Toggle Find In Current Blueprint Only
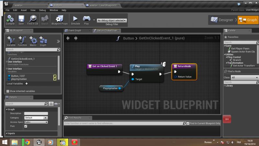Image resolution: width=259 pixels, height=146 pixels. (188, 123)
